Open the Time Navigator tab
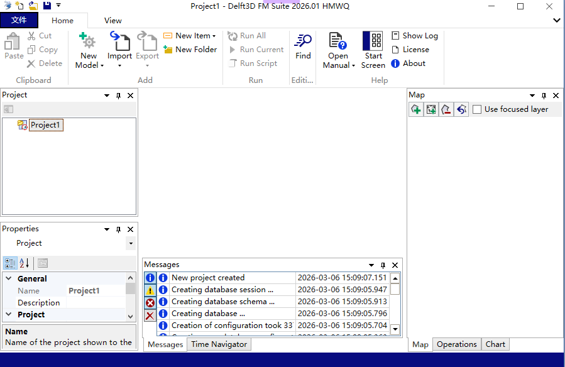This screenshot has width=565, height=367. coord(219,344)
